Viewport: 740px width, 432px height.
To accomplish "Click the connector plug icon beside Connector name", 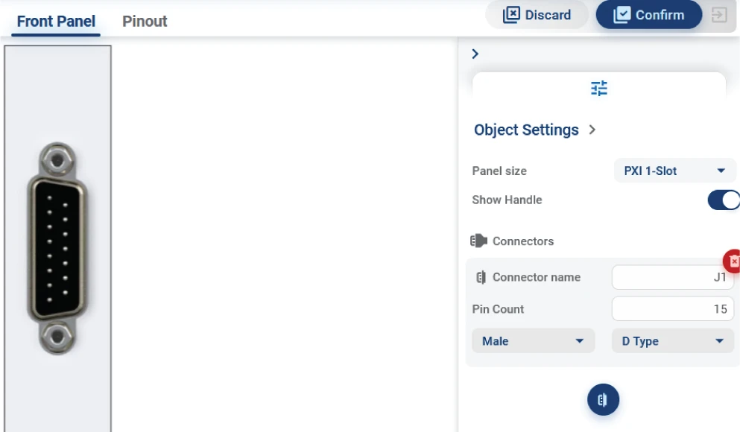I will pos(481,276).
